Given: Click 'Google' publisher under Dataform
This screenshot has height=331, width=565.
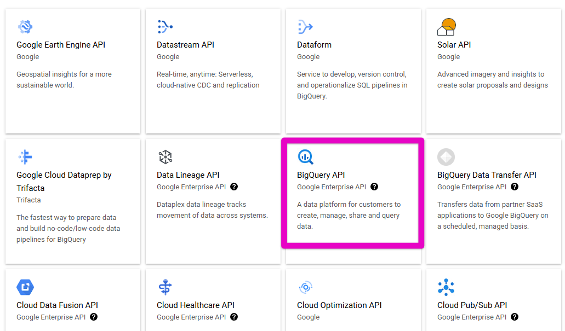Looking at the screenshot, I should 308,57.
